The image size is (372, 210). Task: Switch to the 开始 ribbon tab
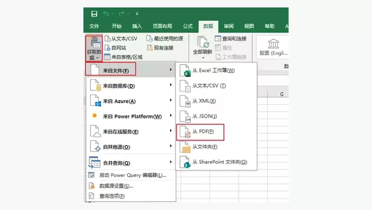[x=116, y=26]
